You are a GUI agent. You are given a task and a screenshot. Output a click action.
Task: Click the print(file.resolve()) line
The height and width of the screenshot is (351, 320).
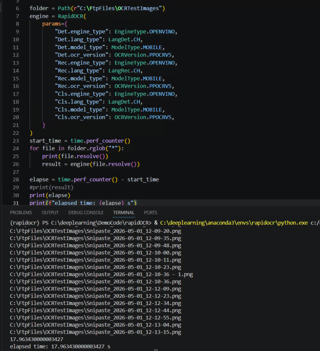[x=75, y=156]
